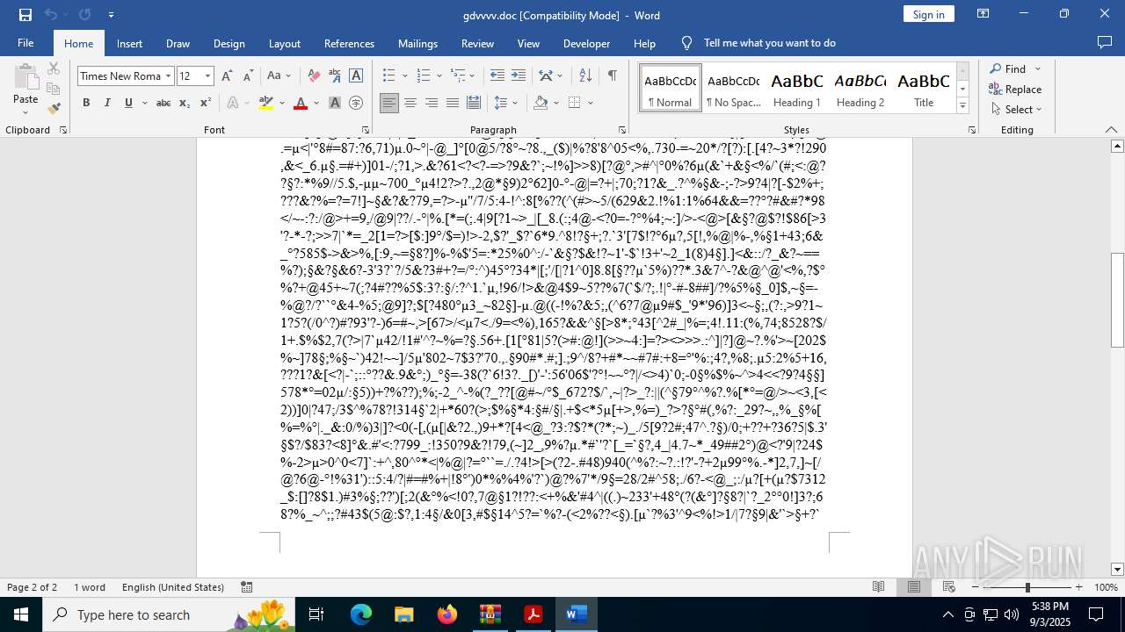Open the Comments icon at top right
Screen dimensions: 1125x632
[x=1105, y=43]
